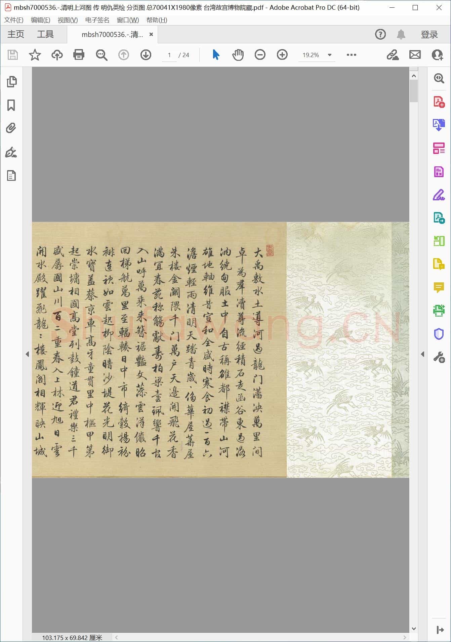
Task: Add the file to starred favorites
Action: click(35, 55)
